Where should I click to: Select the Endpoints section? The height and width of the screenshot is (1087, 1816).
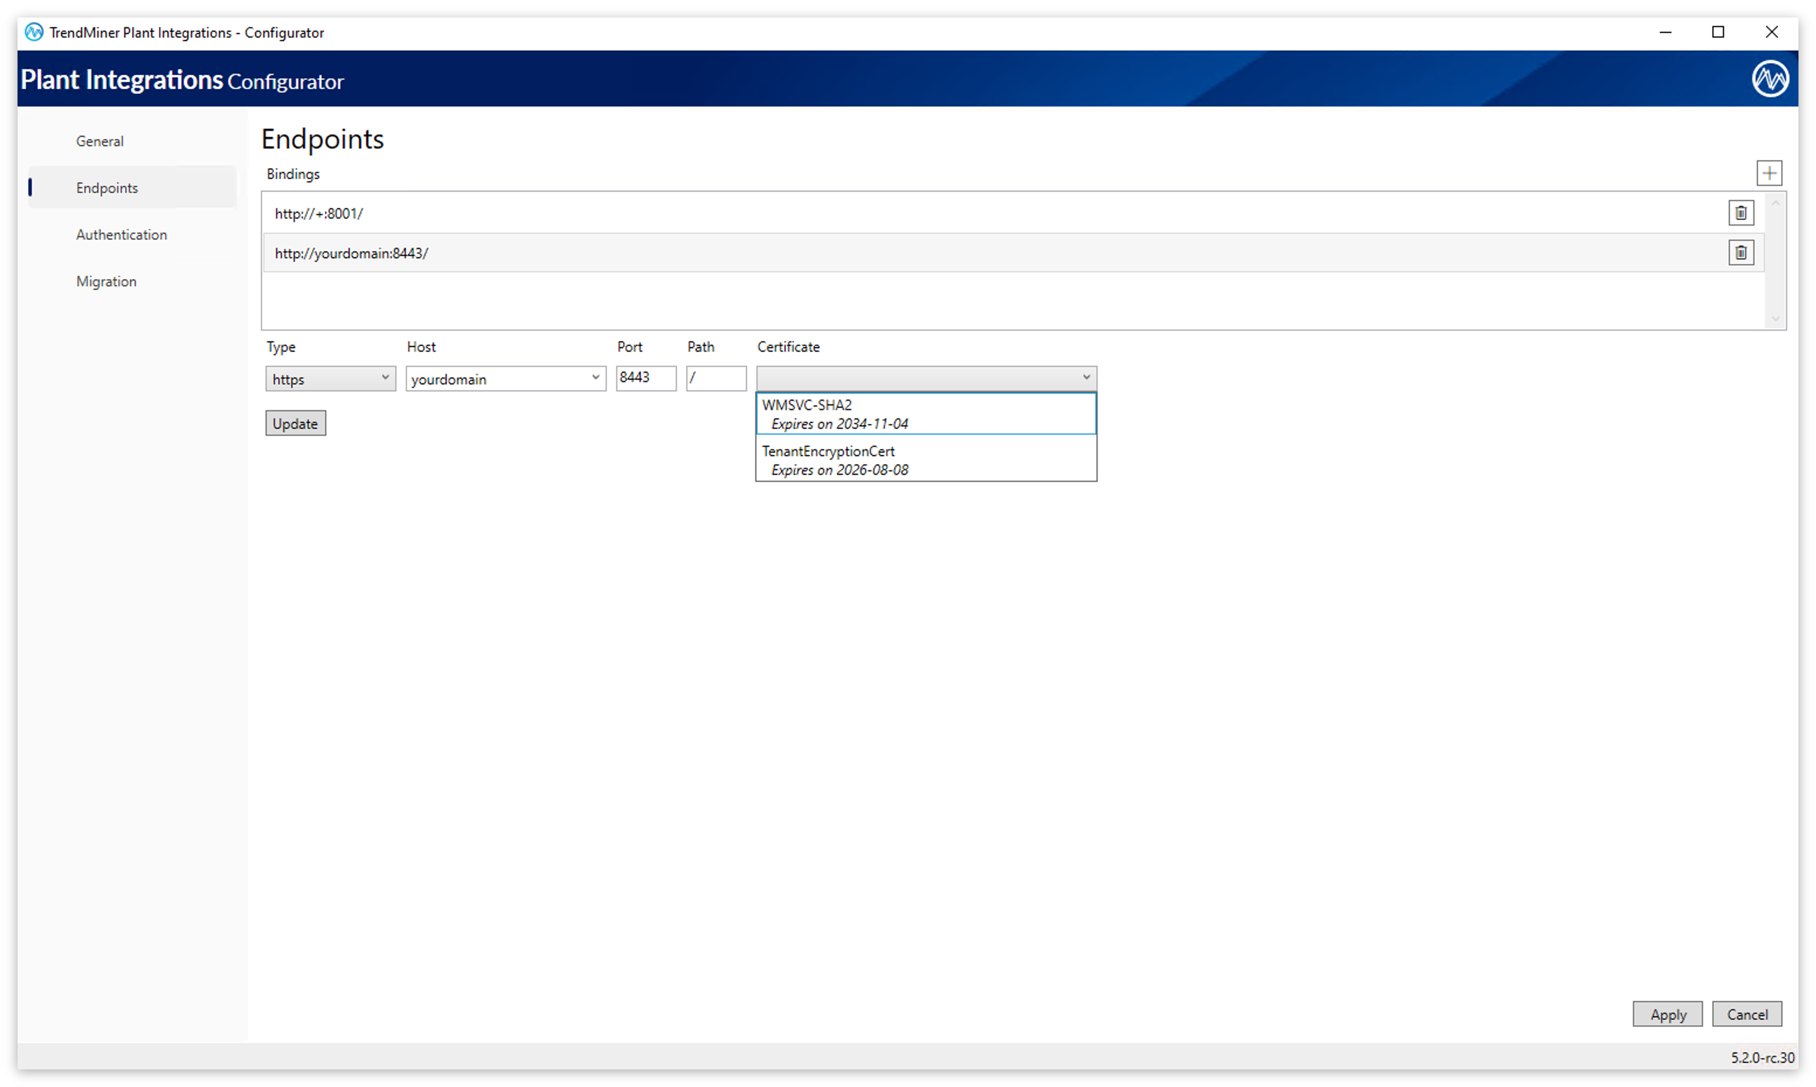coord(106,187)
